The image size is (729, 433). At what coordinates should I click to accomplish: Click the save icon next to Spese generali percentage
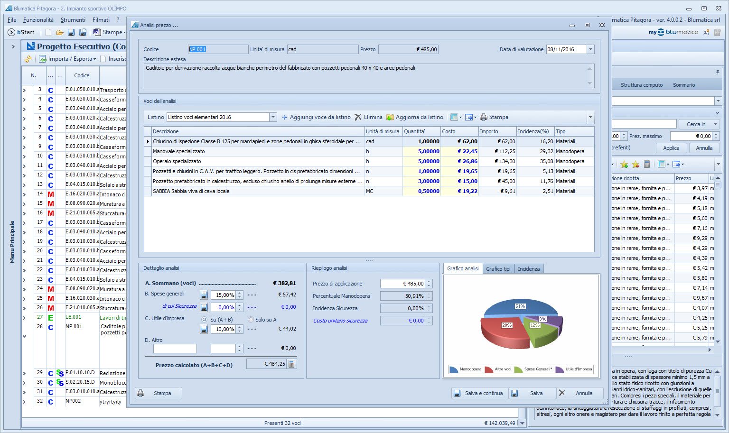[204, 295]
